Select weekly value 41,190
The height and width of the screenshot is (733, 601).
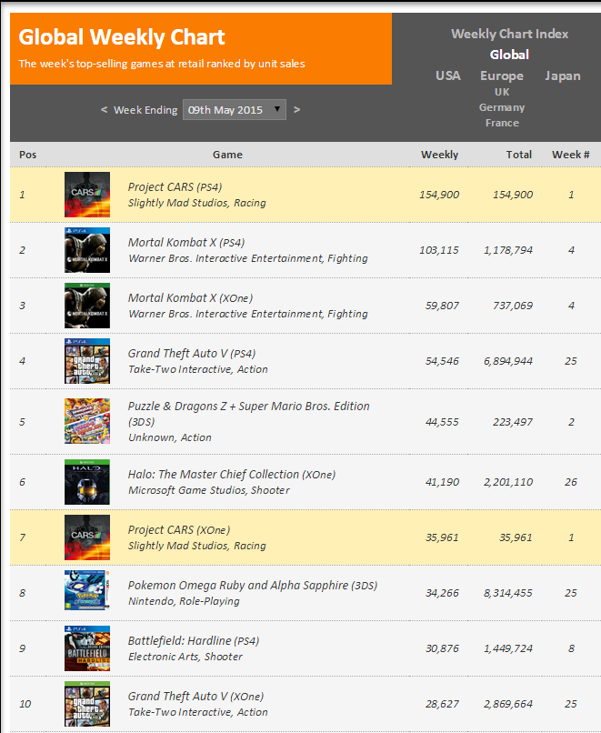coord(442,482)
